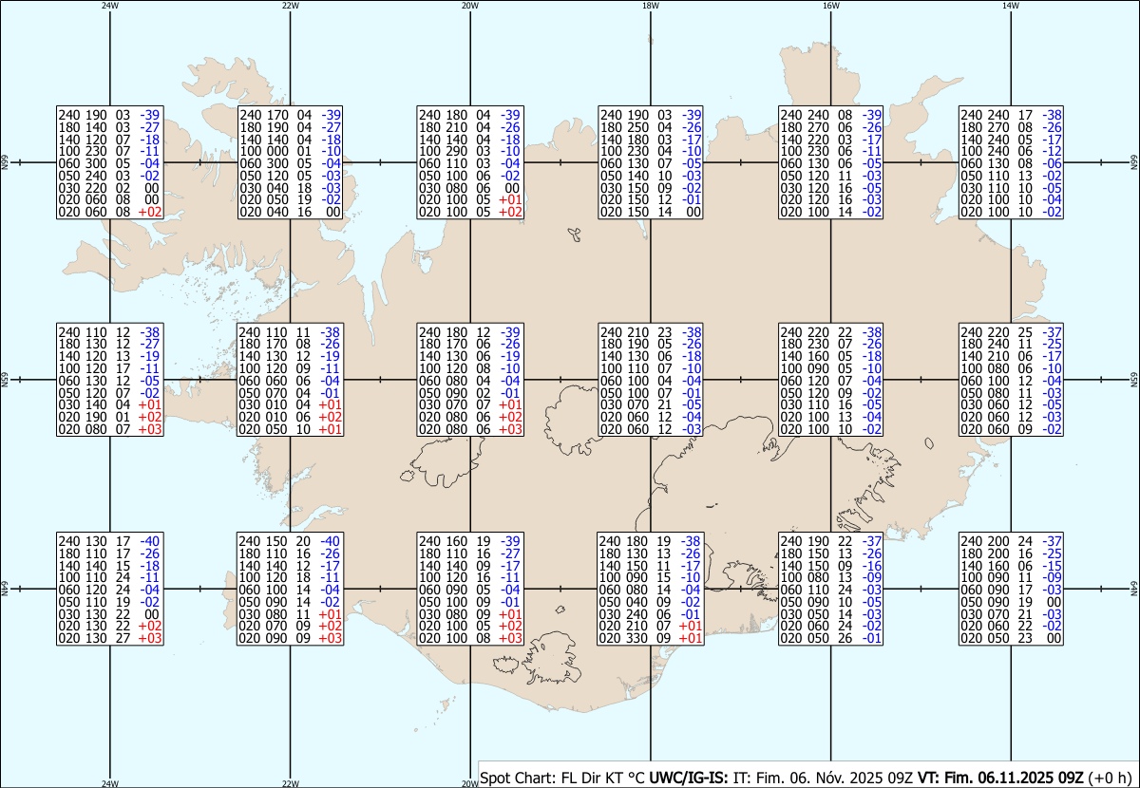Choose the row '240 160 19 -39'
The height and width of the screenshot is (788, 1140).
pyautogui.click(x=470, y=539)
